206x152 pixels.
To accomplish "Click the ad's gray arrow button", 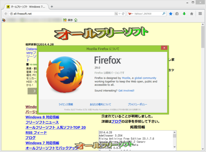I will [x=33, y=91].
